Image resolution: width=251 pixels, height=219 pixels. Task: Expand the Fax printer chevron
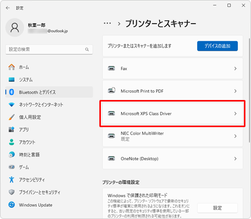tap(235, 68)
